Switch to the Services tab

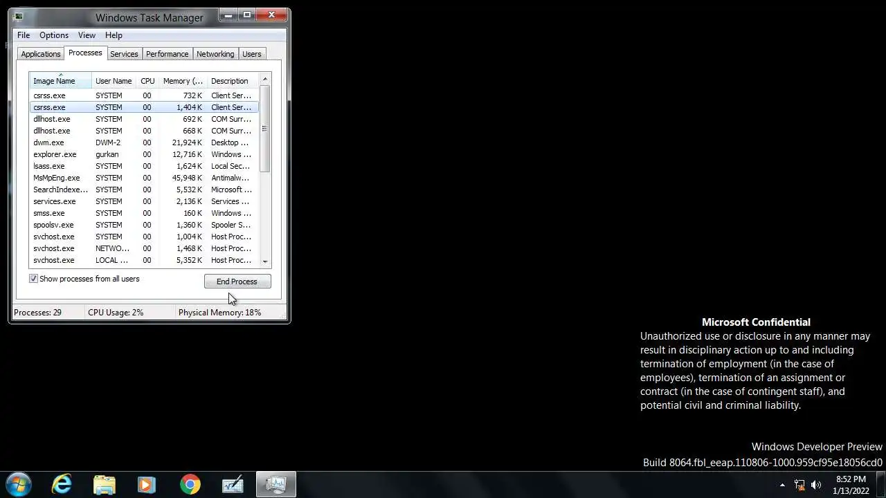(124, 54)
